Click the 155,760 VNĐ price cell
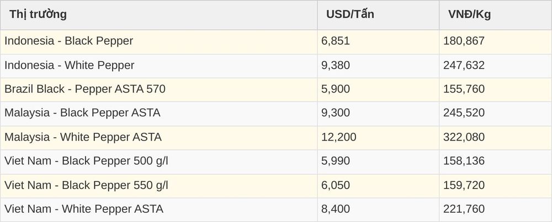This screenshot has width=552, height=222. point(495,90)
